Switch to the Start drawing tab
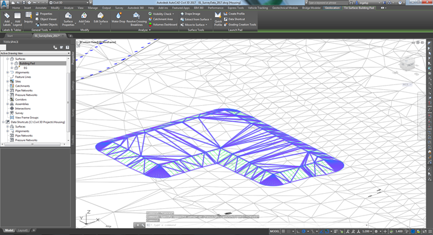Viewport: 433px width, 235px height. 10,36
